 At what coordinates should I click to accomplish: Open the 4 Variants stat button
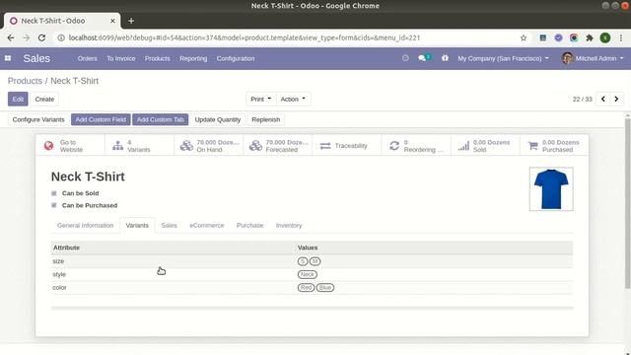[139, 146]
